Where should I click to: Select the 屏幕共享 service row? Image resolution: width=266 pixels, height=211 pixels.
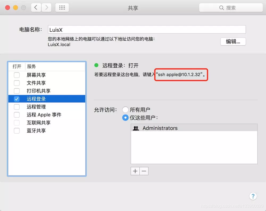[47, 75]
